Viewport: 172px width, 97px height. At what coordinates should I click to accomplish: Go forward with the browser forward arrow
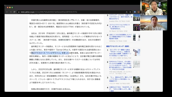coord(11,12)
